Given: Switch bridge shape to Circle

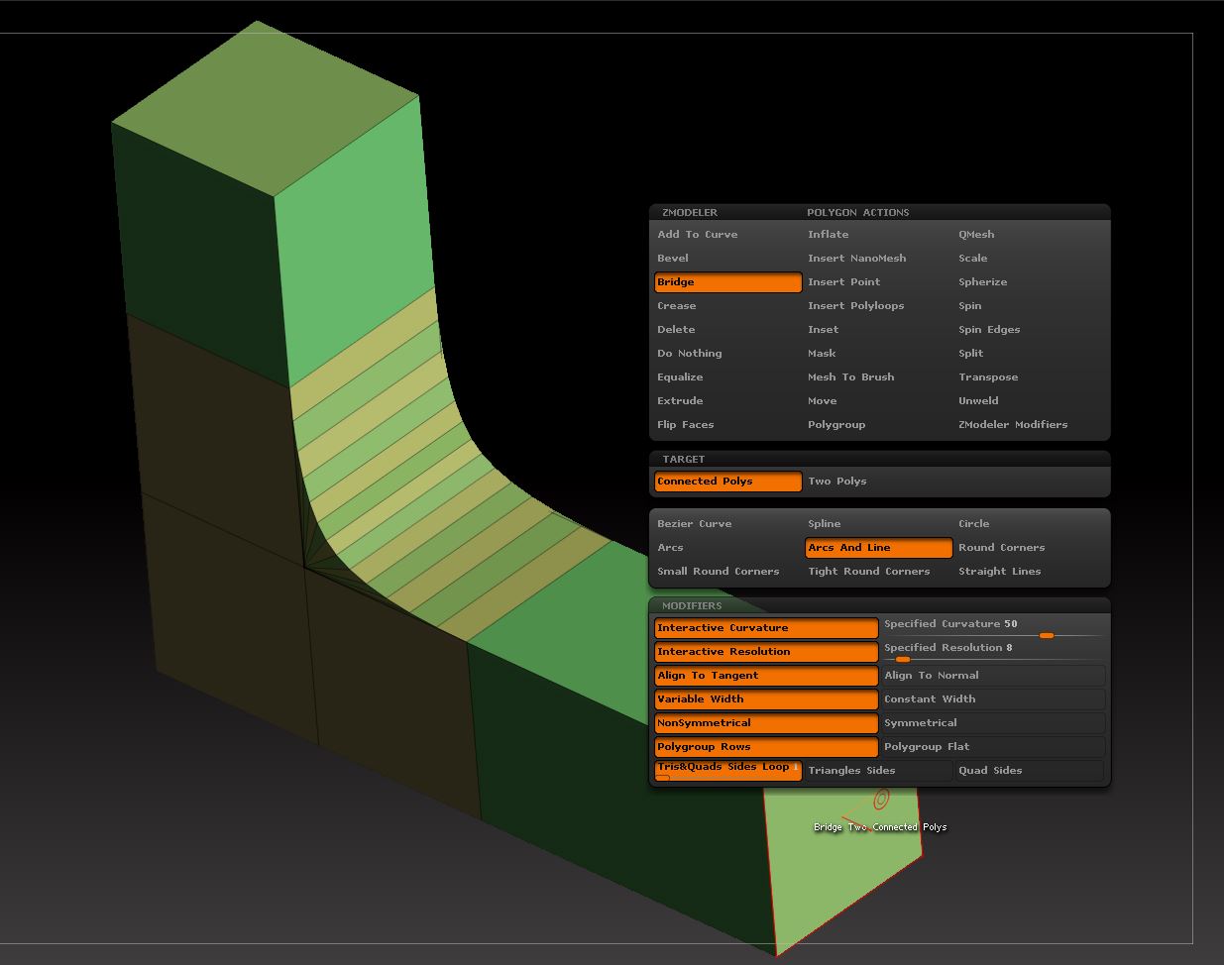Looking at the screenshot, I should pyautogui.click(x=973, y=524).
